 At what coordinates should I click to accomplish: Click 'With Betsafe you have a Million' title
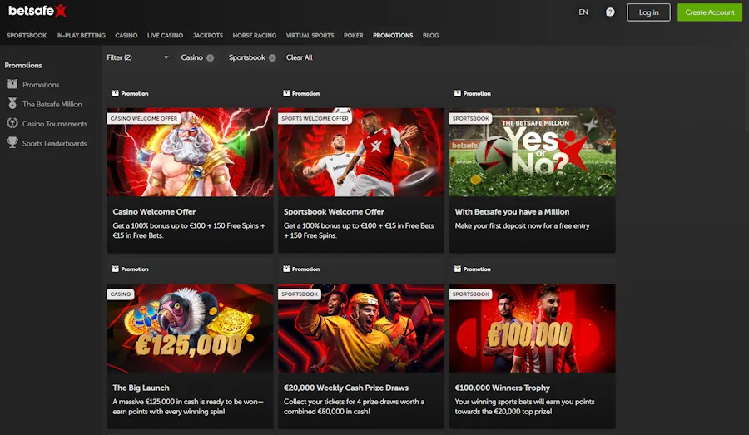point(512,211)
